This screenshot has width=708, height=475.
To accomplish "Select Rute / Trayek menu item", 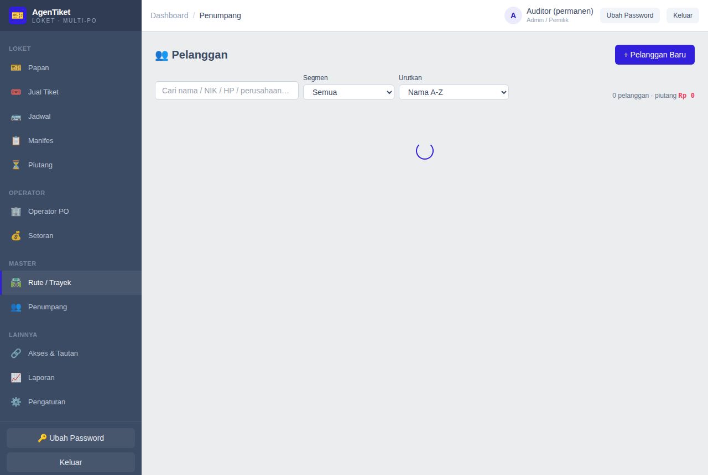I will pos(71,282).
